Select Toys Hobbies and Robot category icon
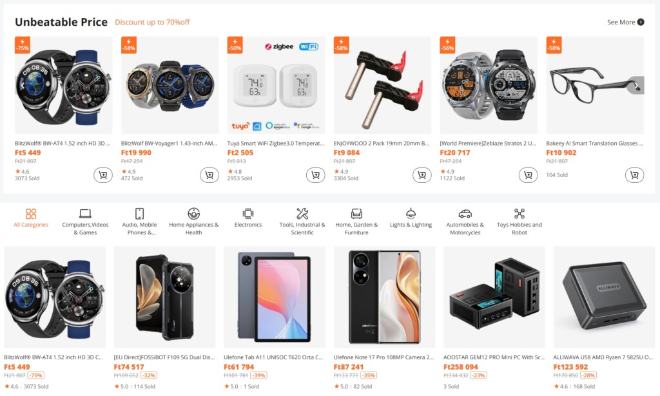 click(519, 214)
